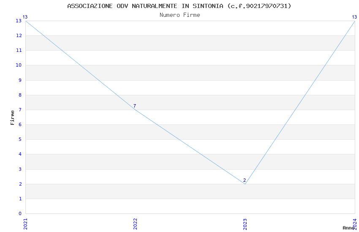Screen dimensions: 359x232
Task: Click y-axis tick value 9
Action: (20, 80)
